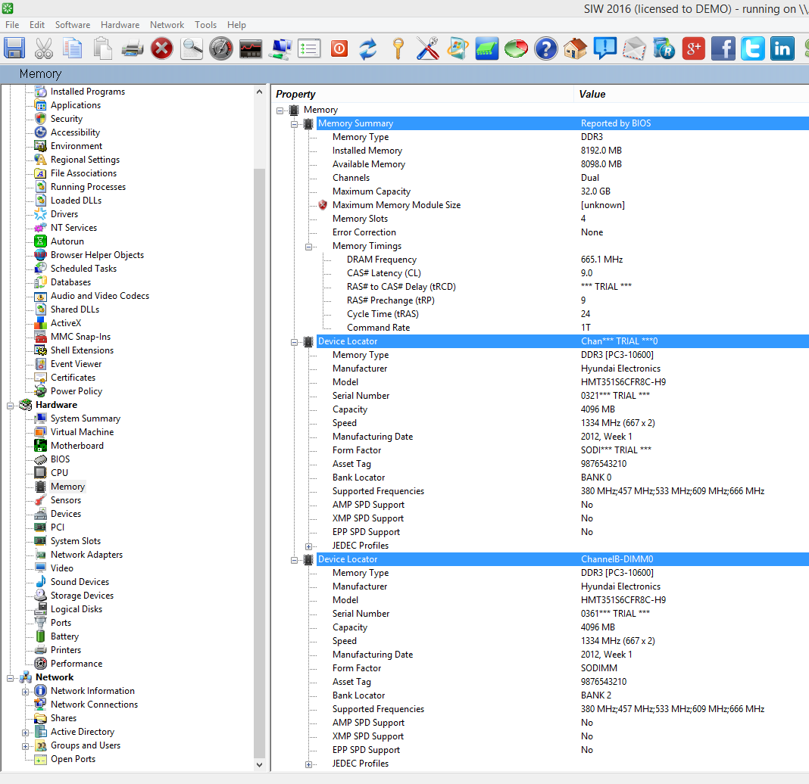Select the BIOS tree item

60,459
